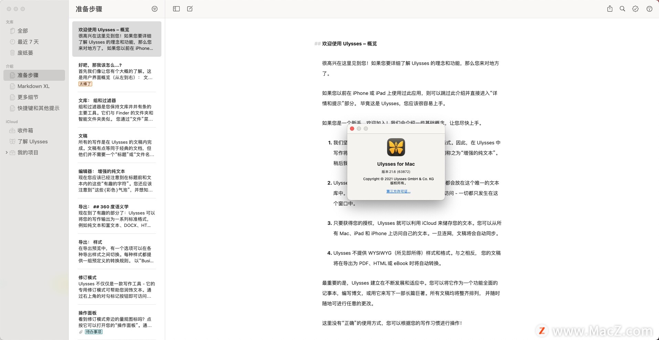Click the 太棒了 keyword tag
The height and width of the screenshot is (340, 659).
[85, 84]
